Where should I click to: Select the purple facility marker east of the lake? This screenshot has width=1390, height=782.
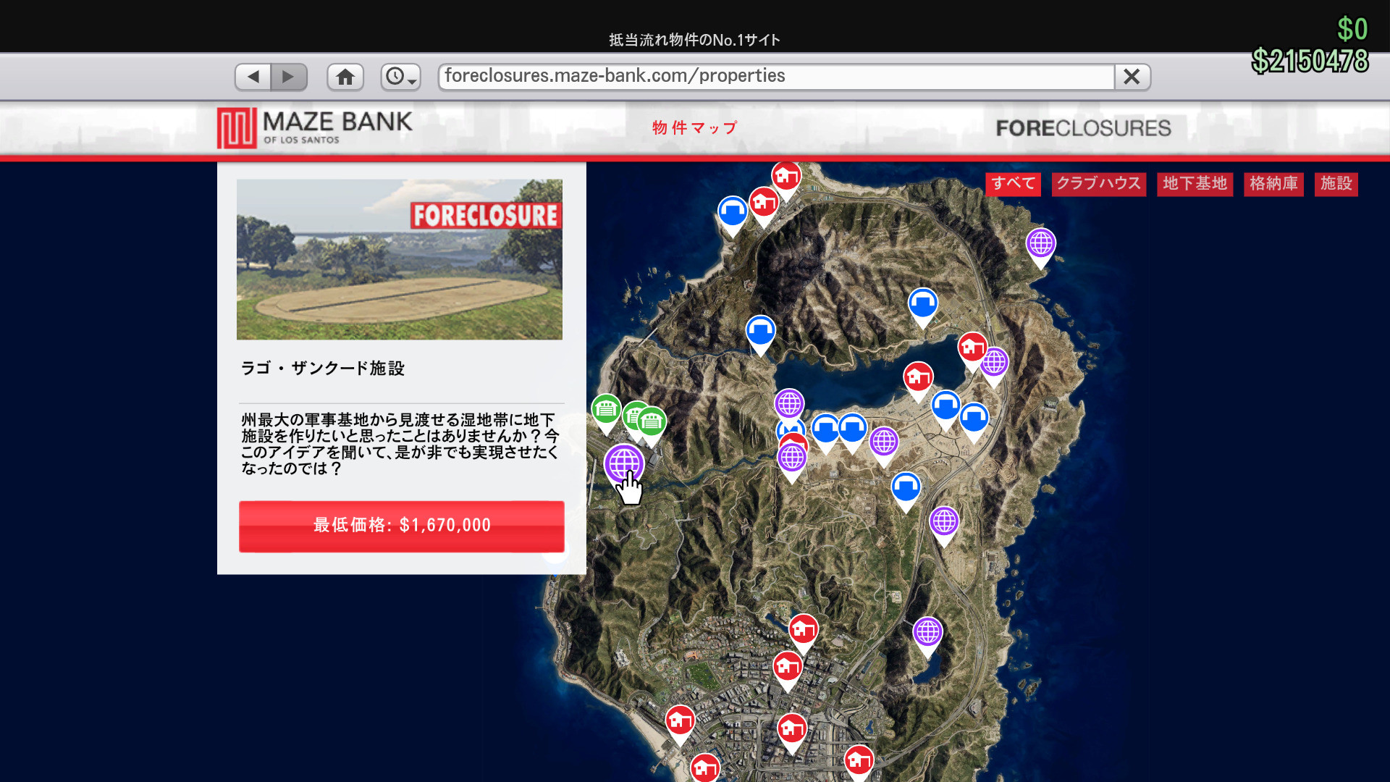click(x=995, y=365)
